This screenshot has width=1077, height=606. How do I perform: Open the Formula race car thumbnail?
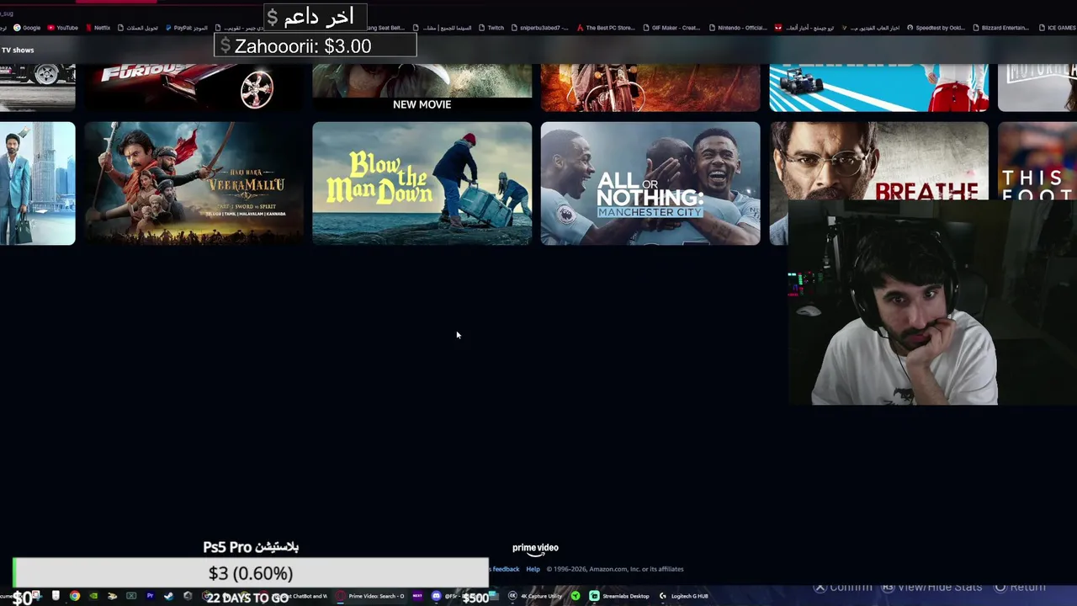click(x=878, y=88)
